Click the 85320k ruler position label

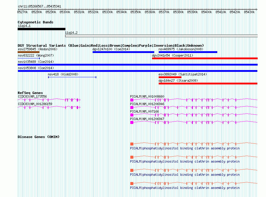click(93, 12)
